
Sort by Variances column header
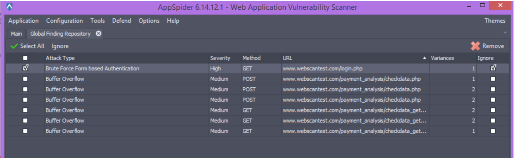click(x=453, y=58)
